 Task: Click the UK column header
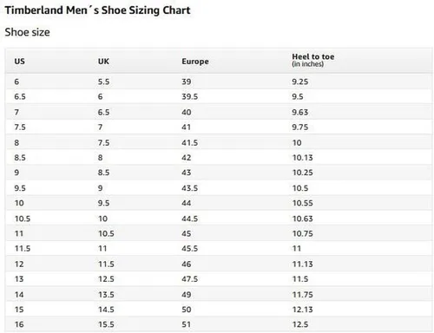pyautogui.click(x=103, y=62)
